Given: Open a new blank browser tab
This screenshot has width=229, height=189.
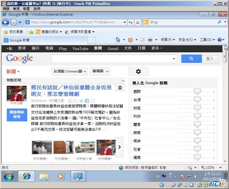Looking at the screenshot, I should click(x=92, y=41).
